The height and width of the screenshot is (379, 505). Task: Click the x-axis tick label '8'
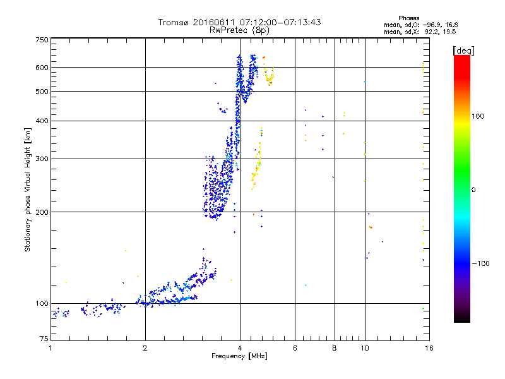[335, 348]
